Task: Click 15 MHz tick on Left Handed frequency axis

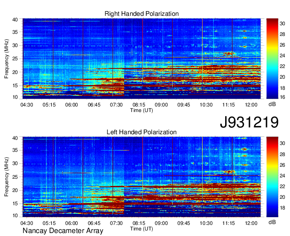Action: point(15,204)
